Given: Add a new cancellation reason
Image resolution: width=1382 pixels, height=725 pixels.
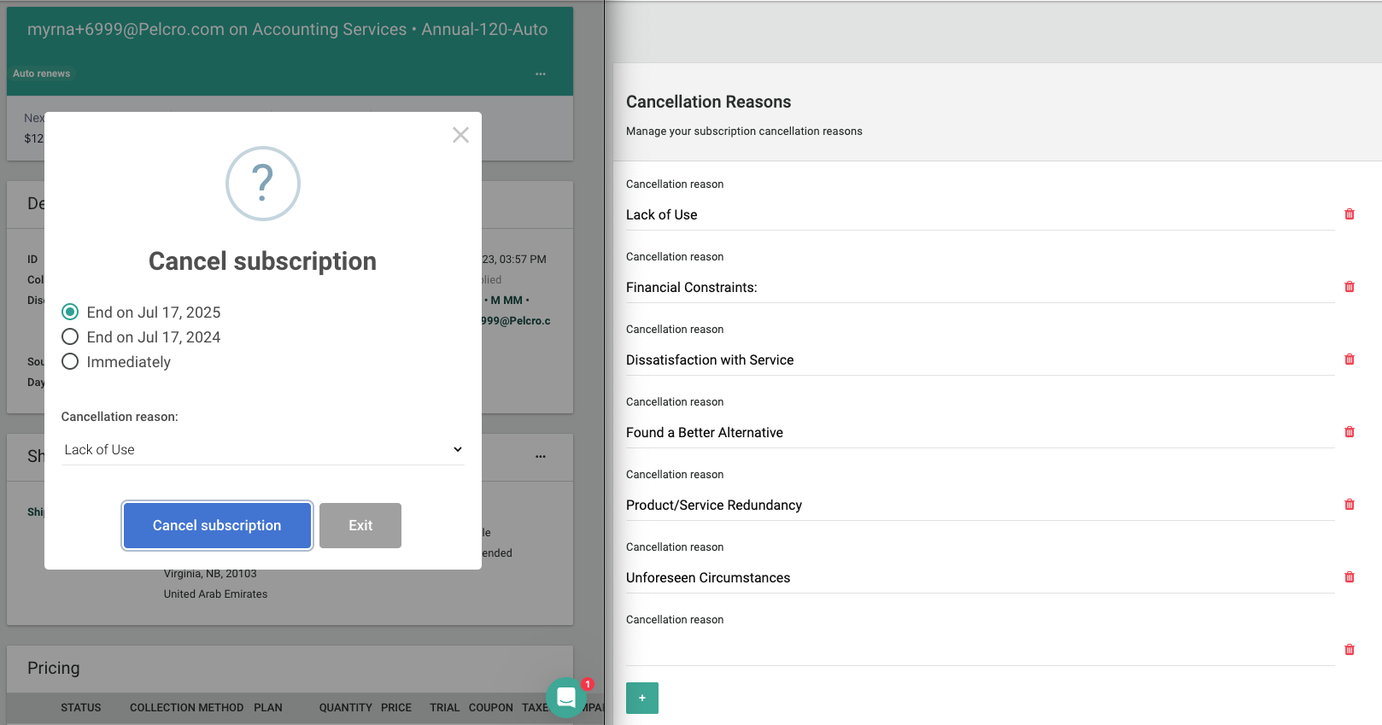Looking at the screenshot, I should [642, 698].
